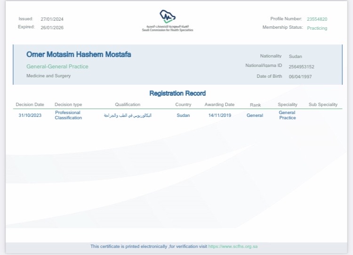Click the Sub Speciality column header
Screen dimensions: 353x255
[x=323, y=105]
